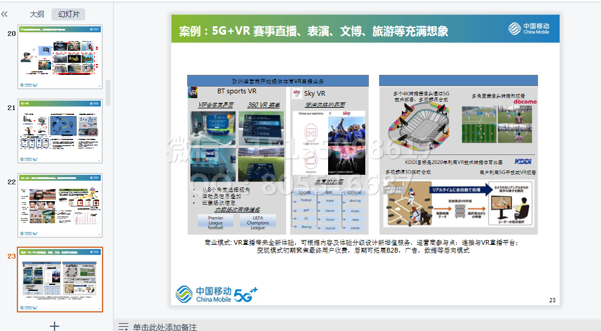Click the BT sports VR icon
Image resolution: width=601 pixels, height=331 pixels.
tap(193, 92)
